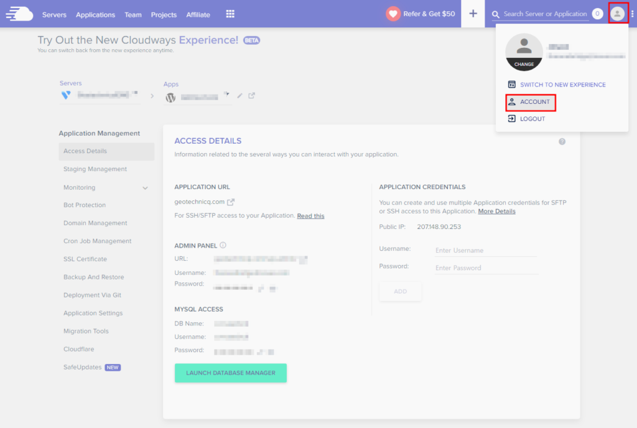Click the pencil edit icon beside app name

(x=240, y=96)
